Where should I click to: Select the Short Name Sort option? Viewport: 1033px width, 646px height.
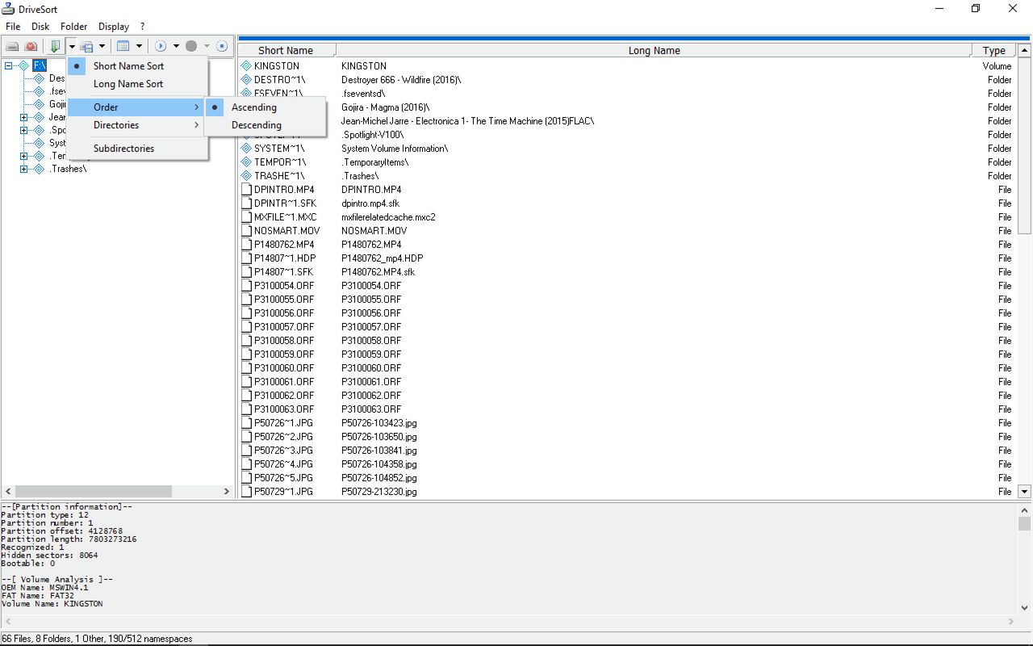[128, 66]
